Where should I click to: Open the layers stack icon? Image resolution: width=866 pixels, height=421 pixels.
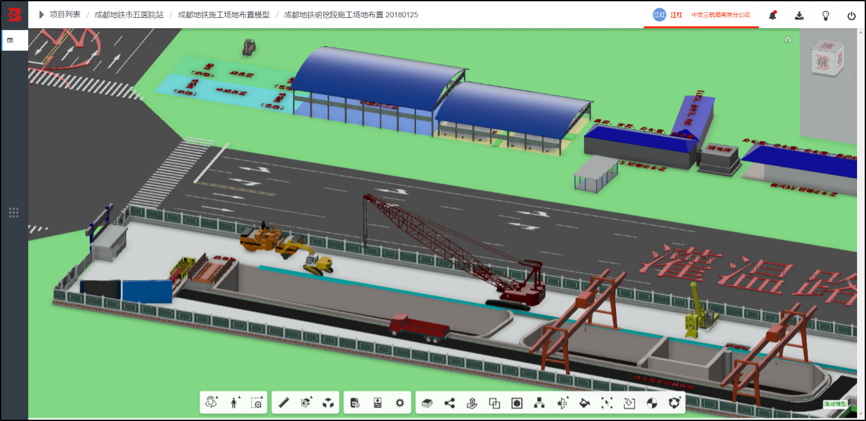coord(428,402)
